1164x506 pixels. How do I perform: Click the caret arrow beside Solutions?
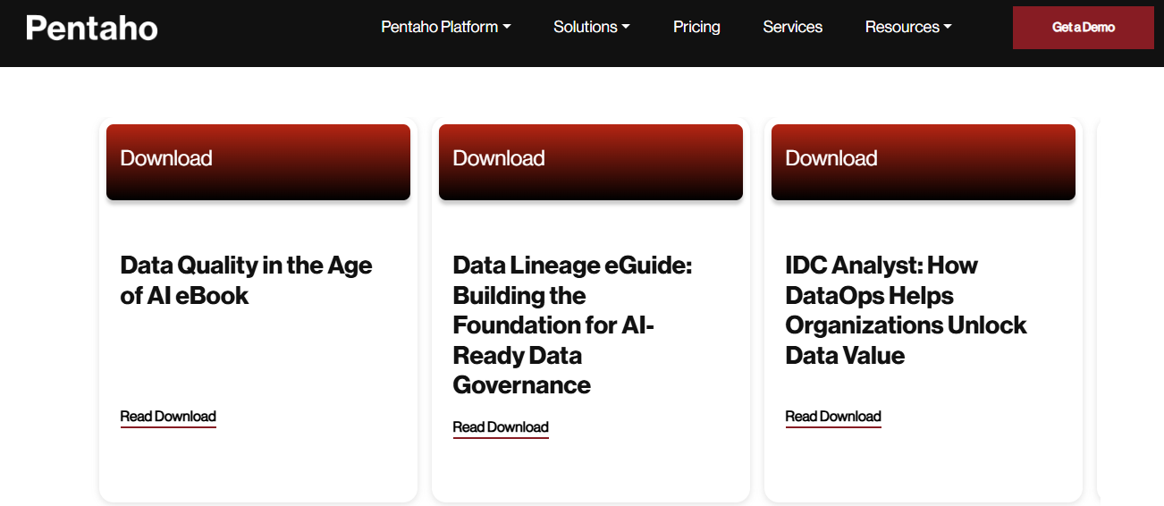[626, 27]
